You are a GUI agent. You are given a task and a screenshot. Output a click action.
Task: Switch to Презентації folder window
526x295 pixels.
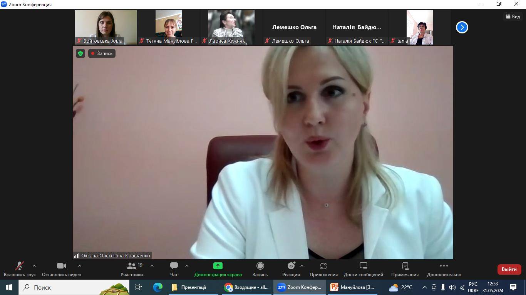pos(194,287)
